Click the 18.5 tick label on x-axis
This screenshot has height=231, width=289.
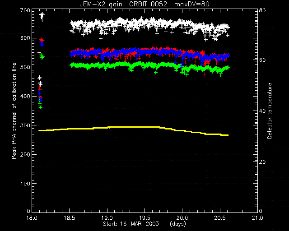[x=70, y=218]
